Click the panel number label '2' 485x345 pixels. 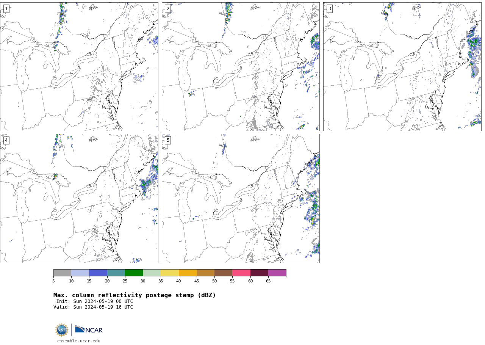pos(168,9)
